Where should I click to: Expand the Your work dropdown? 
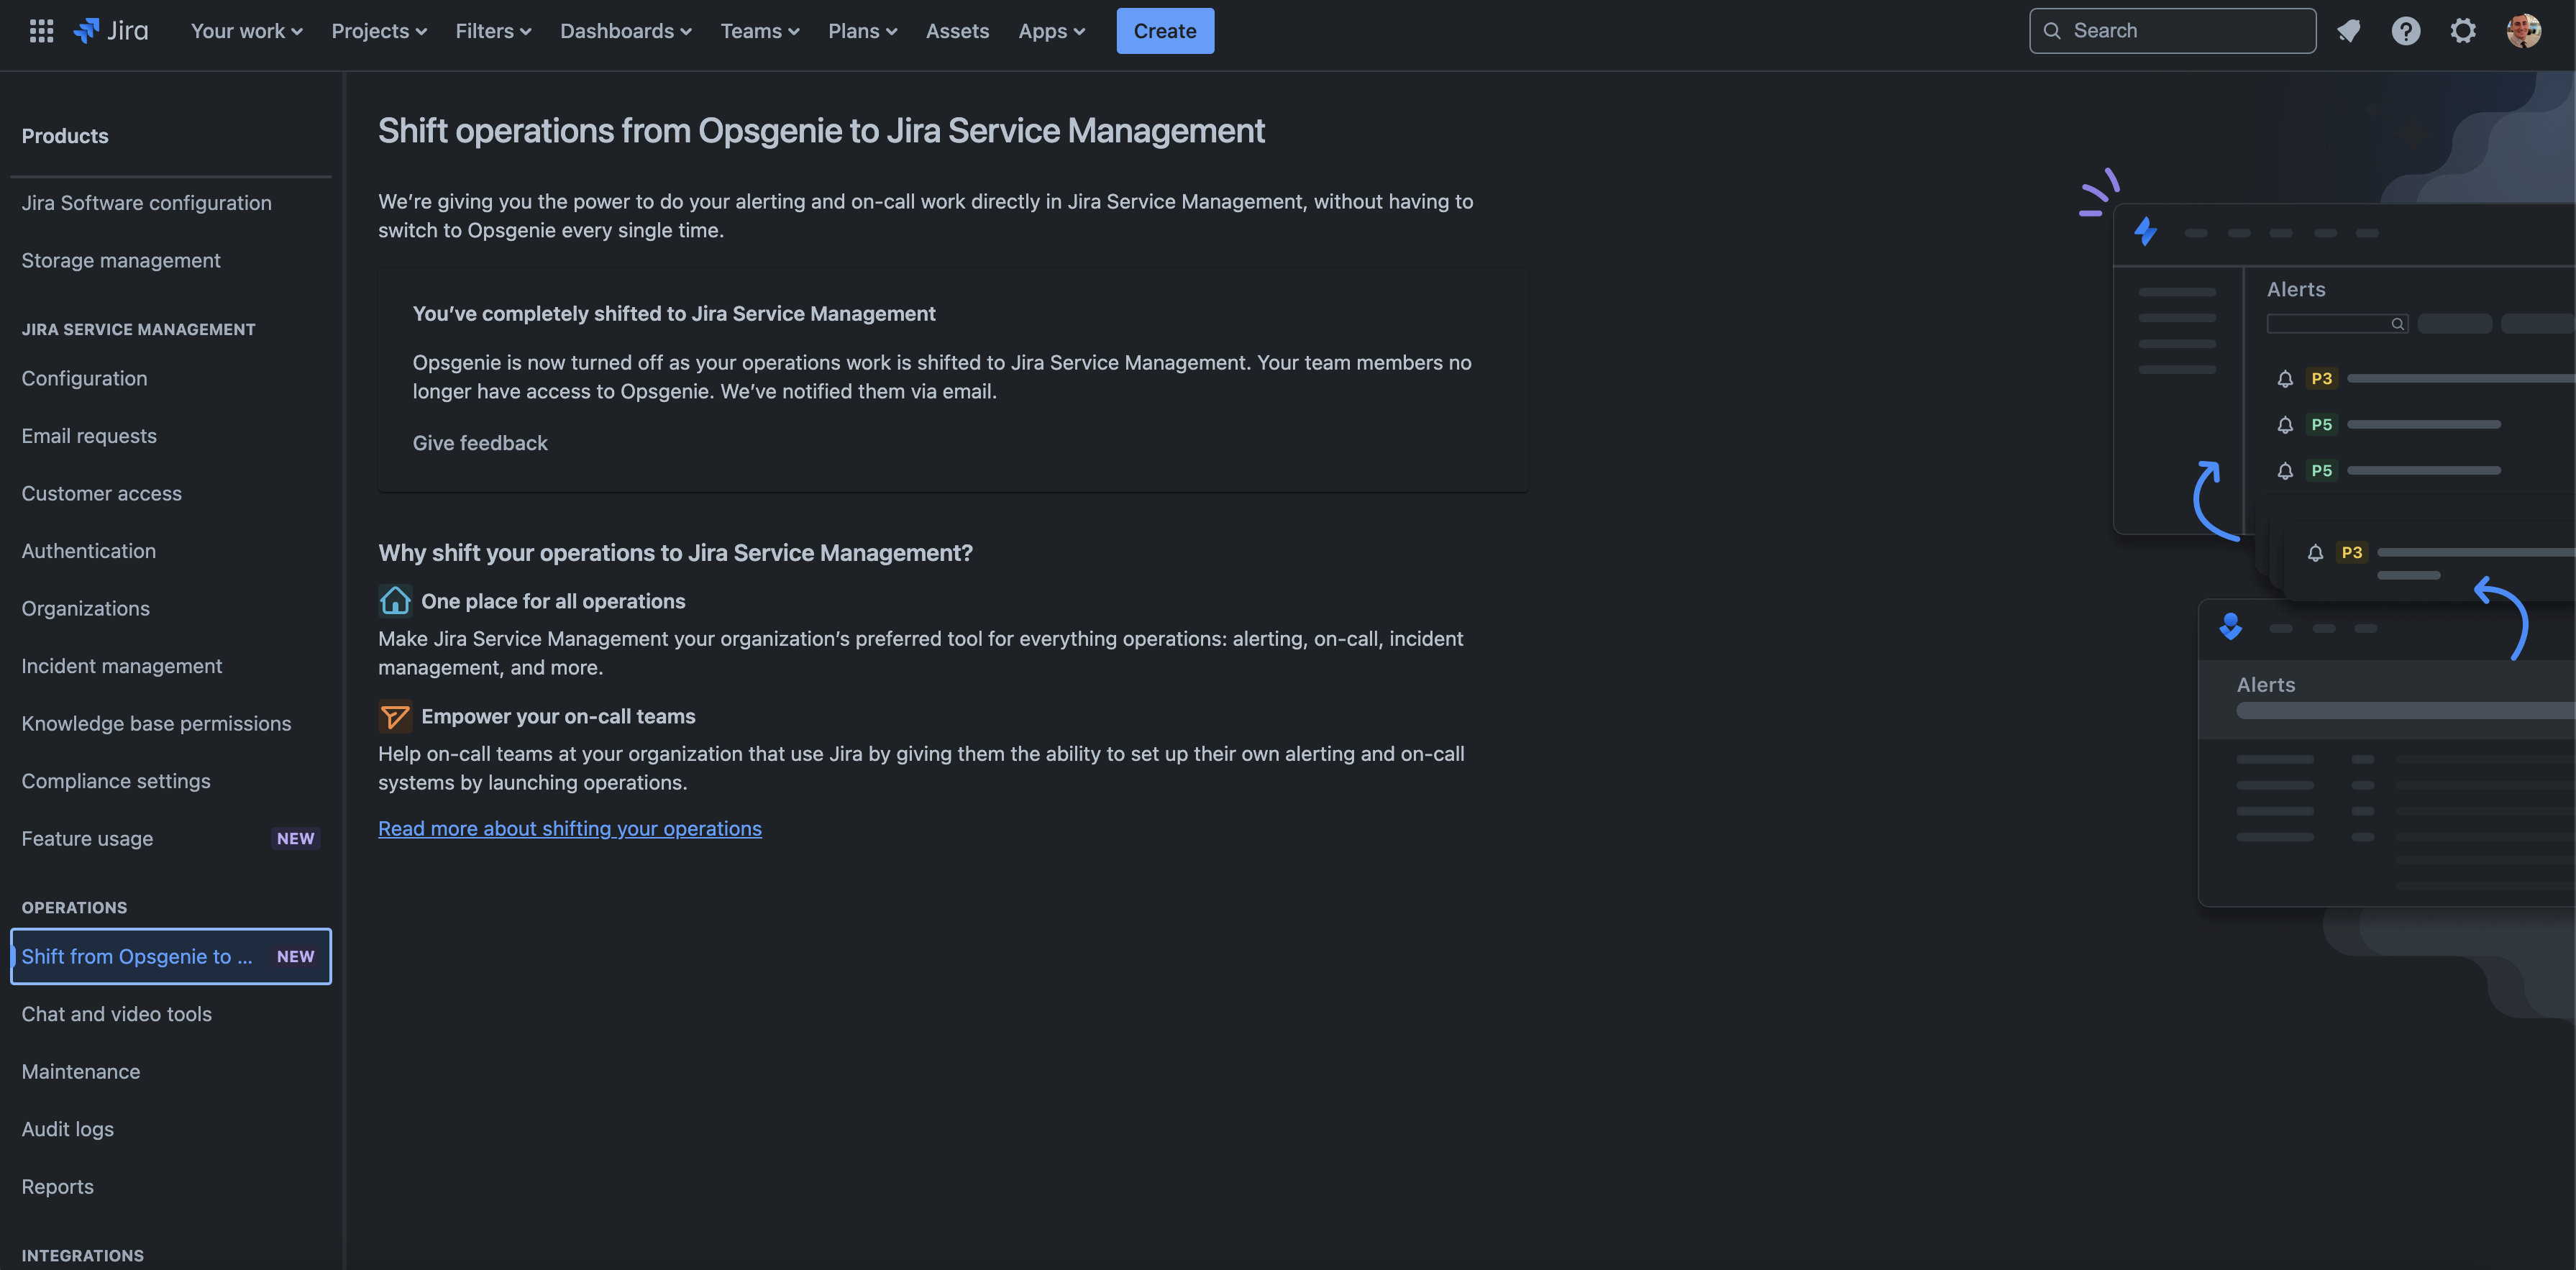(x=245, y=30)
